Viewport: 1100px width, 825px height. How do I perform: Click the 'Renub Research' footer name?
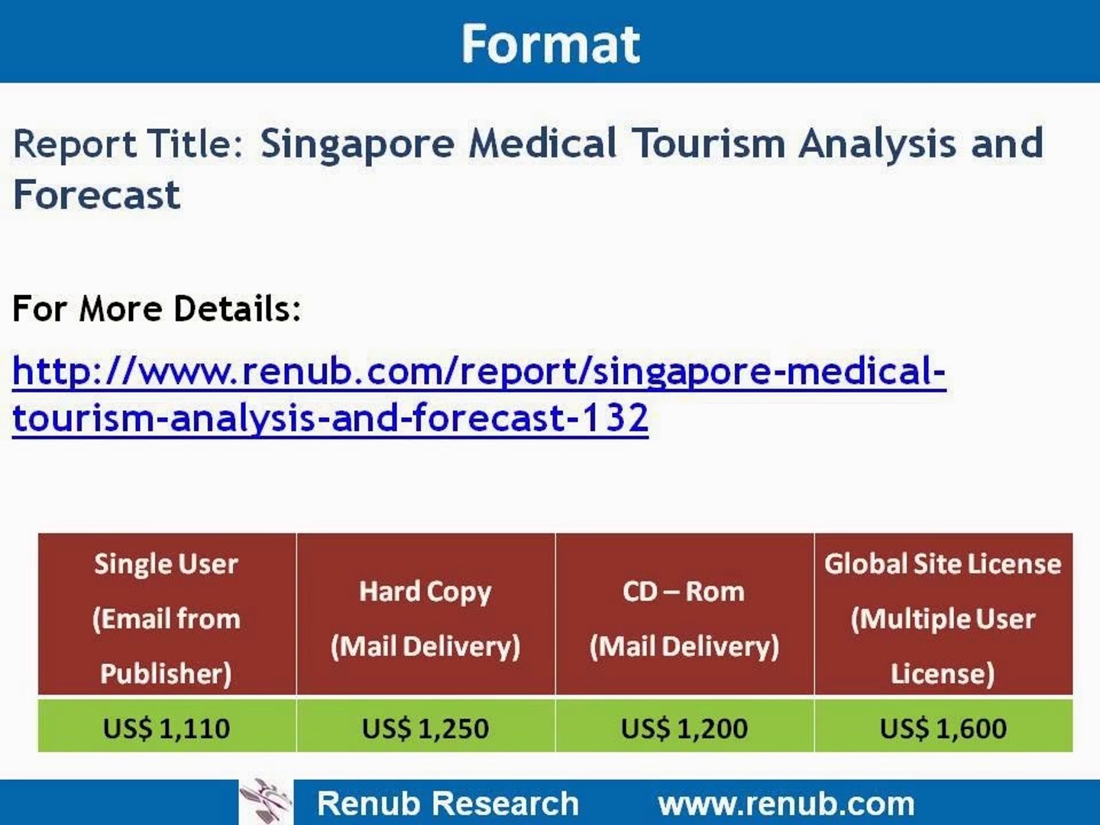click(x=448, y=804)
